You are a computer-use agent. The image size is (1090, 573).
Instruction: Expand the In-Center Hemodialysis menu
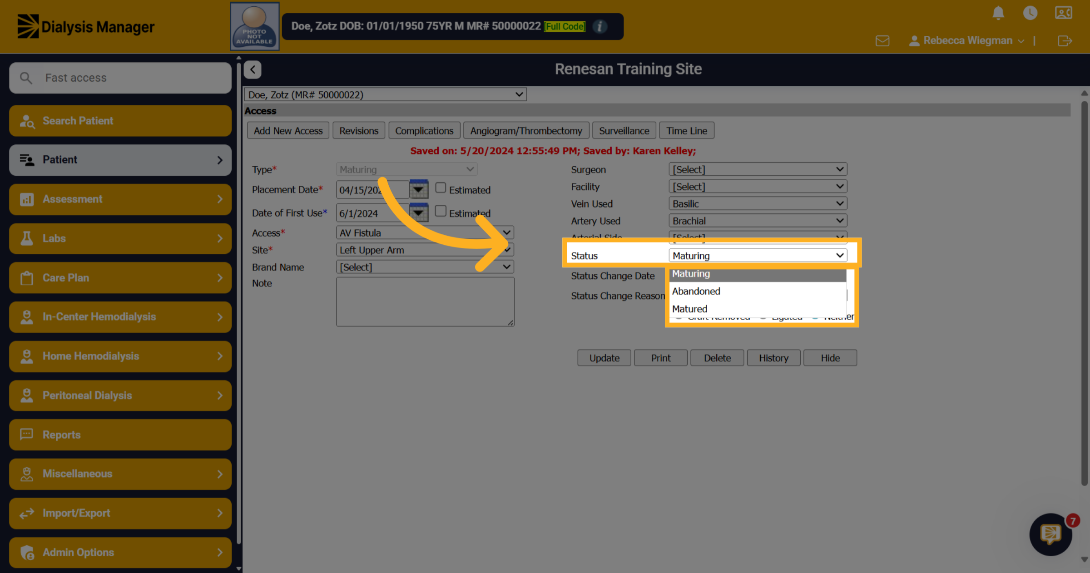point(120,317)
